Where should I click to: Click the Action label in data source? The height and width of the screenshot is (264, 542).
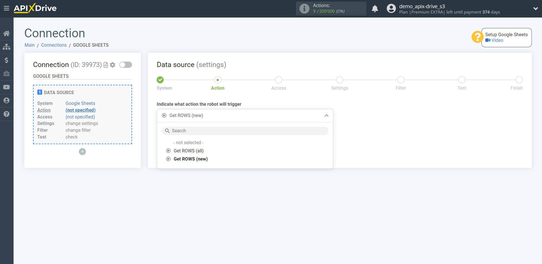[x=44, y=110]
